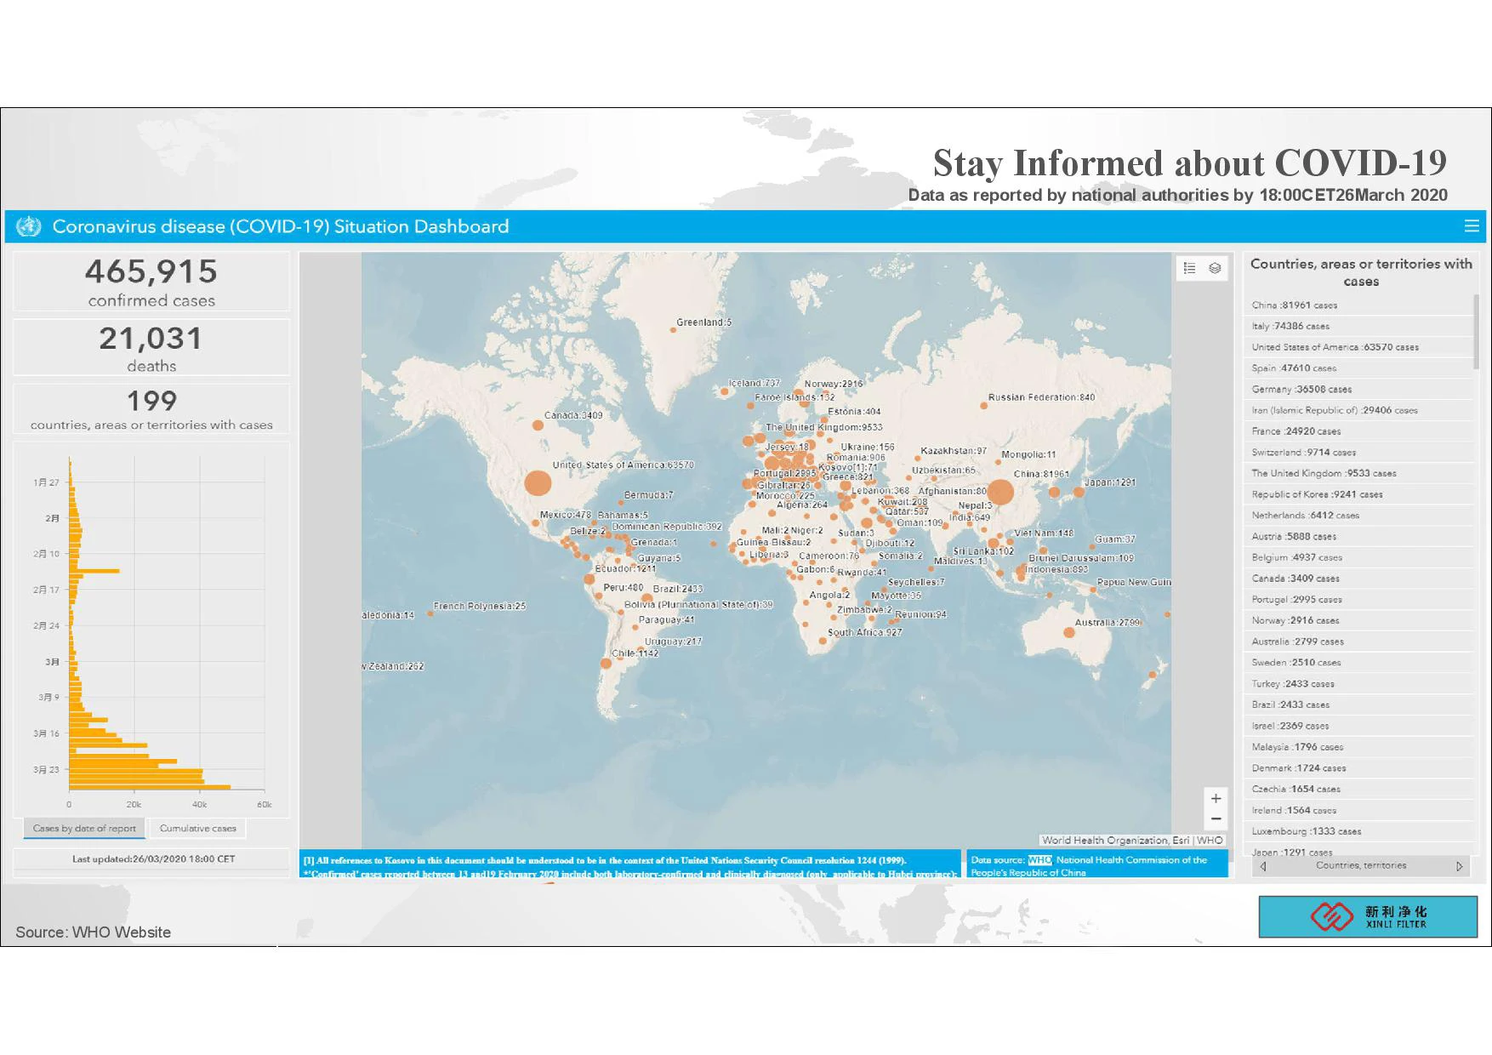The width and height of the screenshot is (1492, 1055).
Task: Click the WHO data source link
Action: coord(1039,860)
